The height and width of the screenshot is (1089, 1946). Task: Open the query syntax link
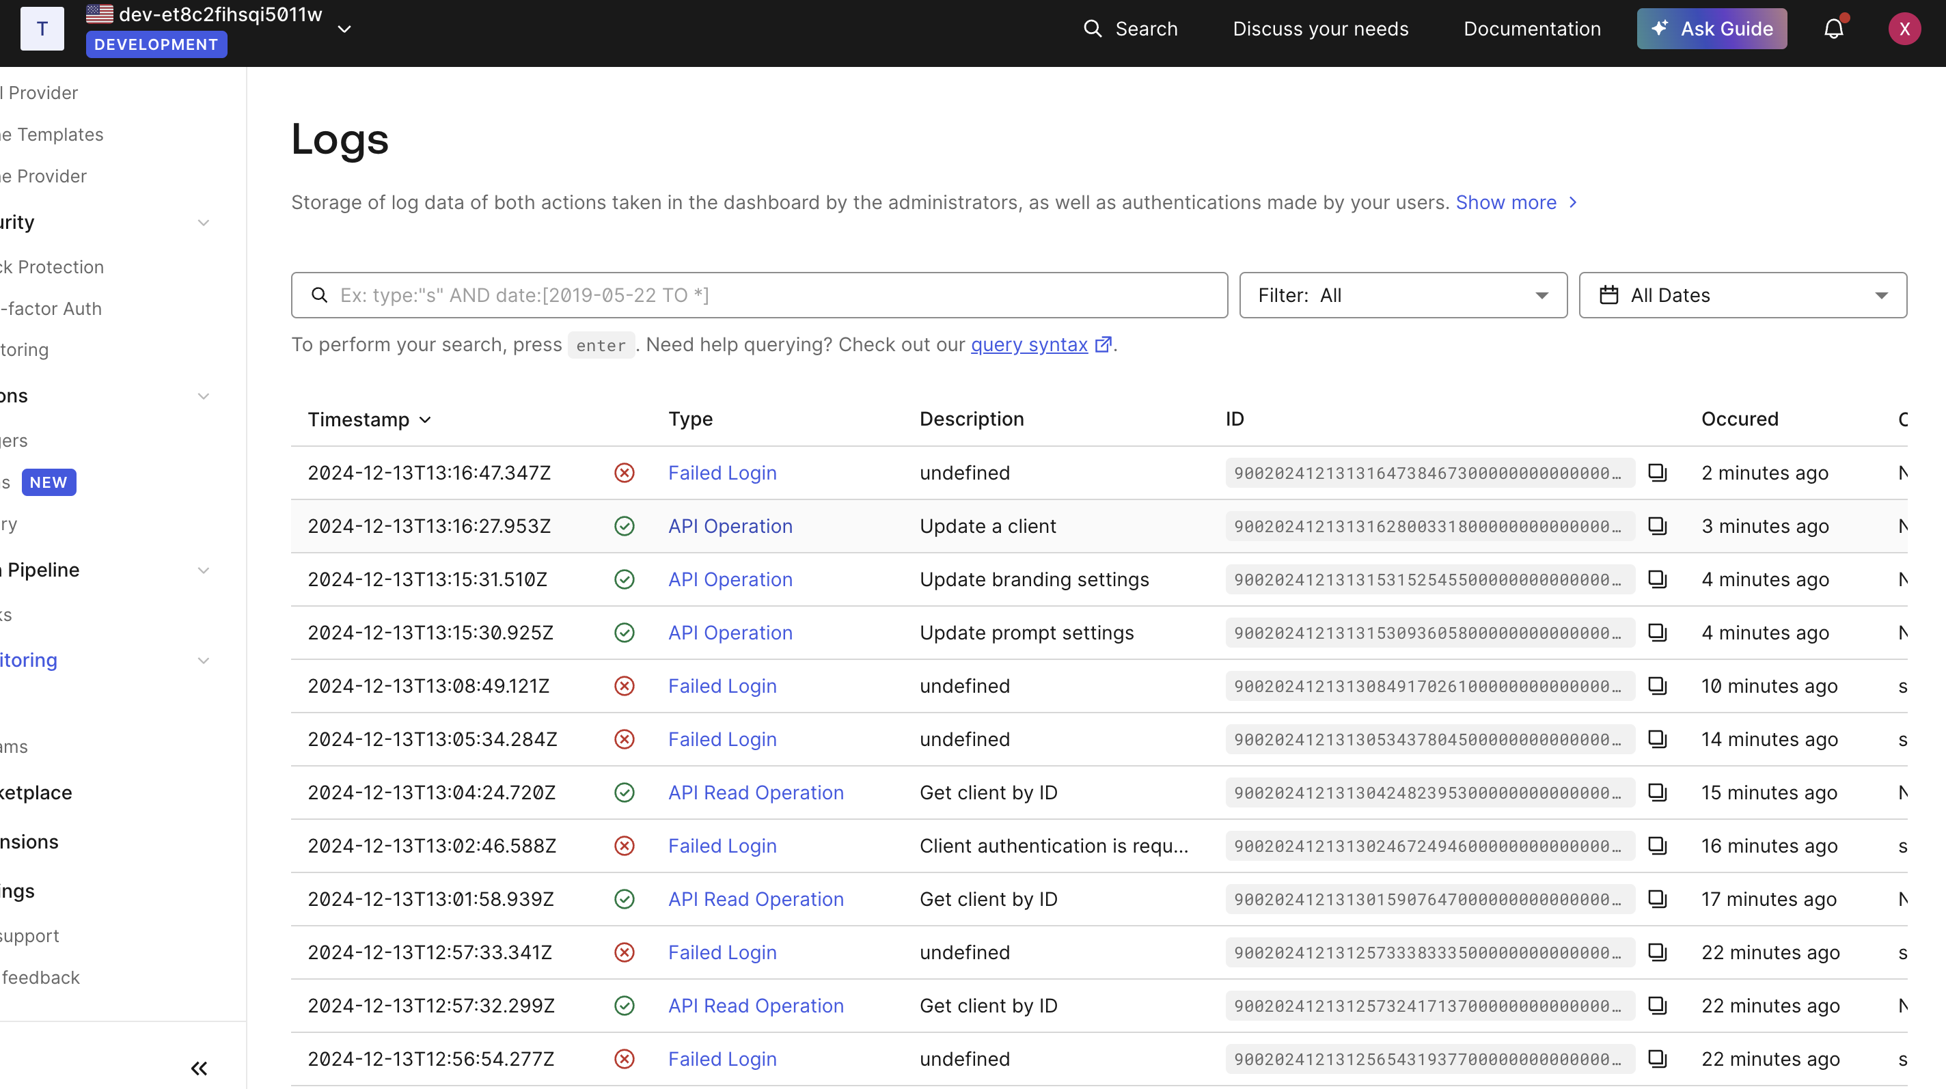pos(1029,344)
